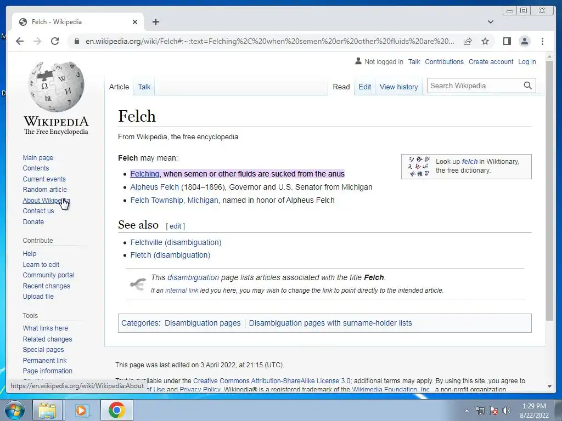Click the browser forward arrow
Image resolution: width=562 pixels, height=421 pixels.
37,41
